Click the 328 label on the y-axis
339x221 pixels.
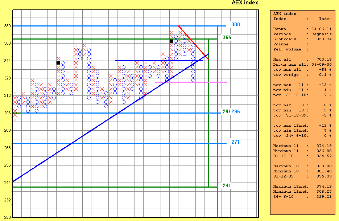click(7, 78)
